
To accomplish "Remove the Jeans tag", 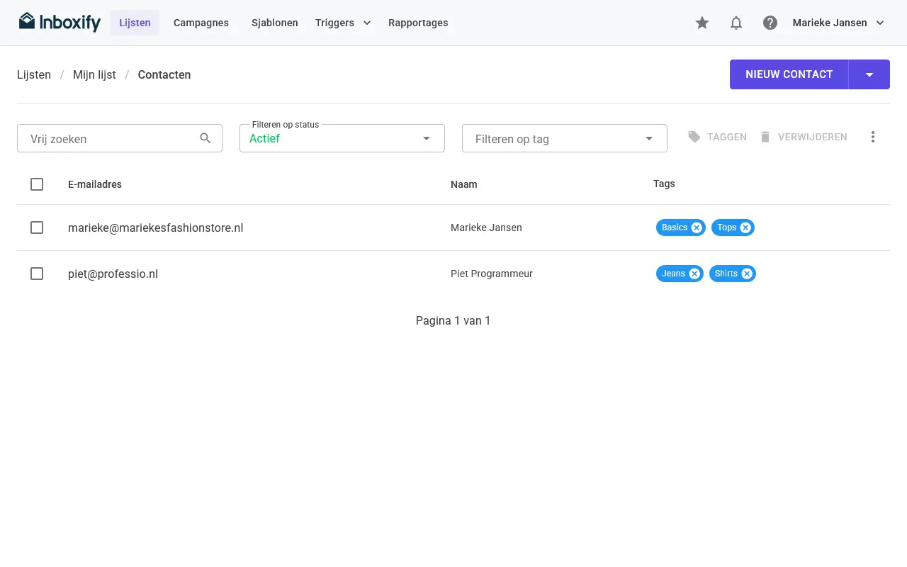I will 694,274.
